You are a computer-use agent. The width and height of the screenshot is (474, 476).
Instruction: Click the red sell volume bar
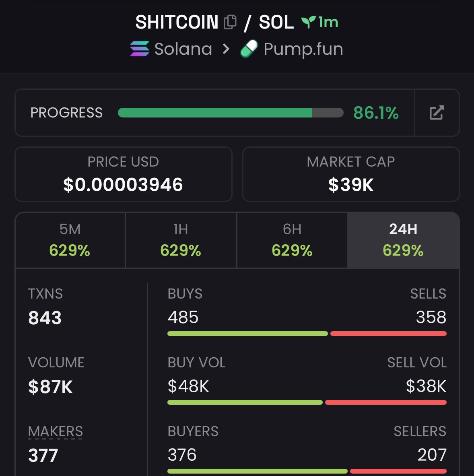coord(385,402)
